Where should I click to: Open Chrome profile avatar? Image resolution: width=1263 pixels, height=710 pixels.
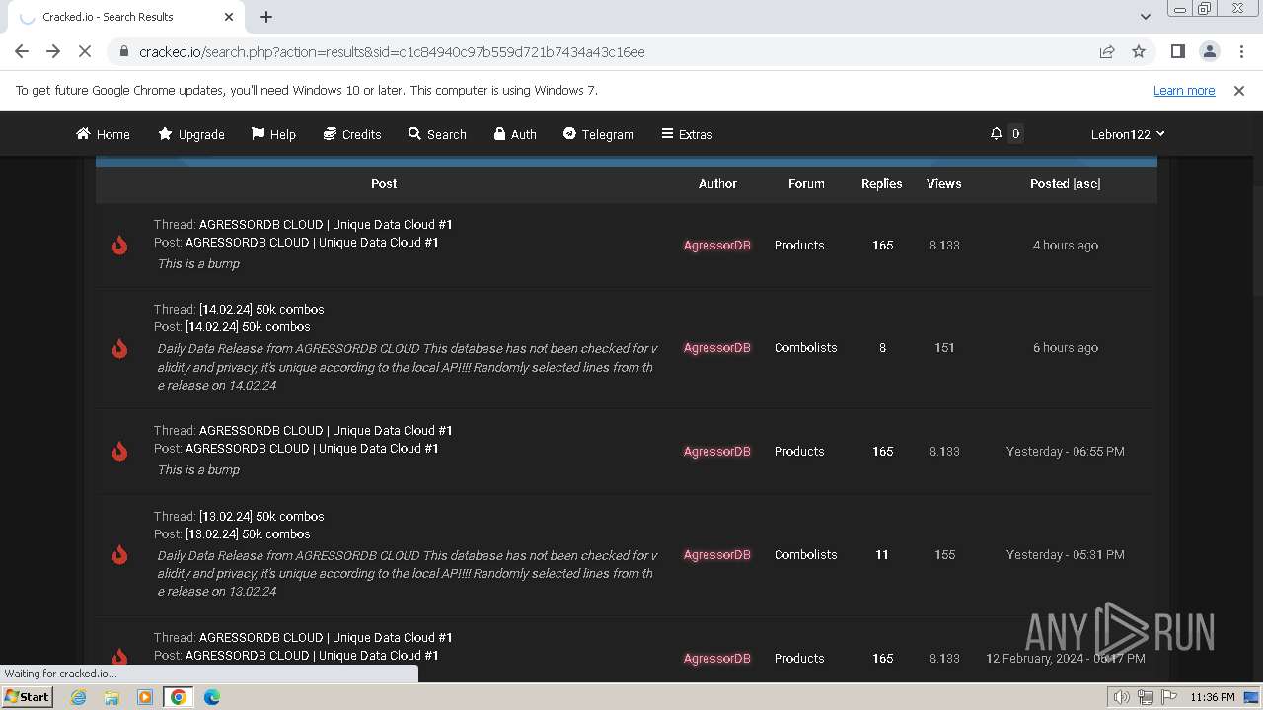(x=1209, y=51)
